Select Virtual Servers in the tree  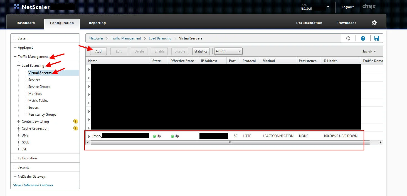coord(40,73)
